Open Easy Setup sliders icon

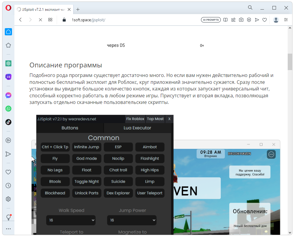click(286, 20)
